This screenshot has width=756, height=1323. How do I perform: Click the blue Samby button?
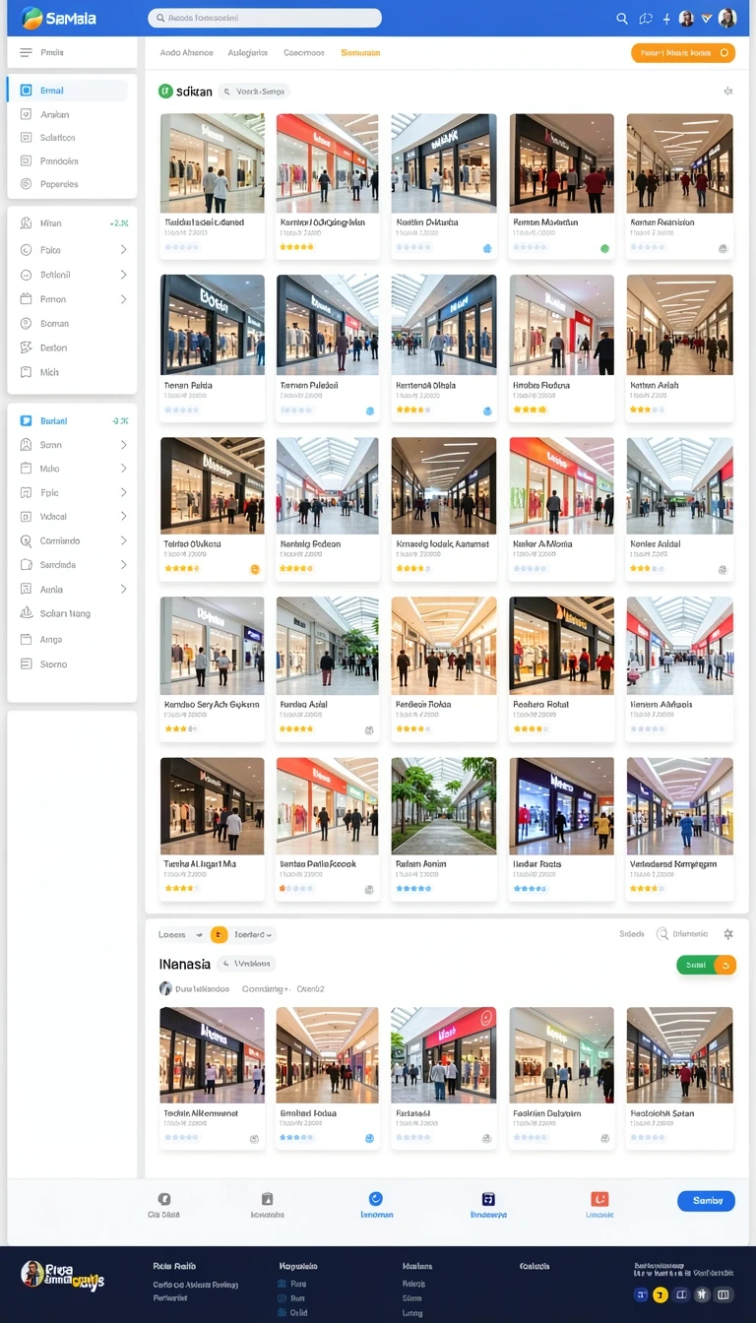706,1200
